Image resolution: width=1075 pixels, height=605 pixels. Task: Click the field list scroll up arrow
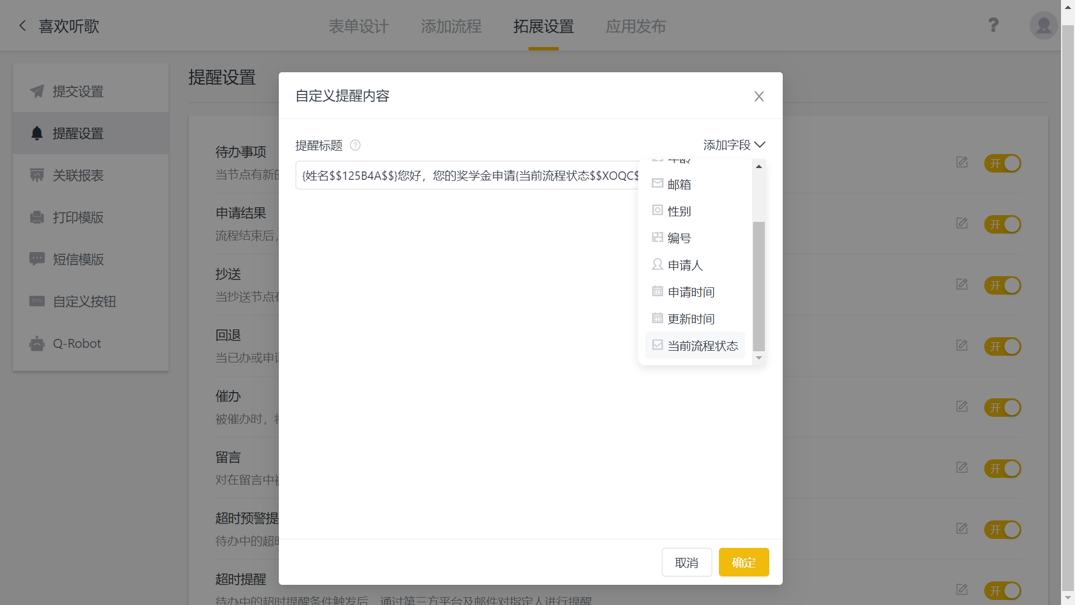[x=759, y=166]
